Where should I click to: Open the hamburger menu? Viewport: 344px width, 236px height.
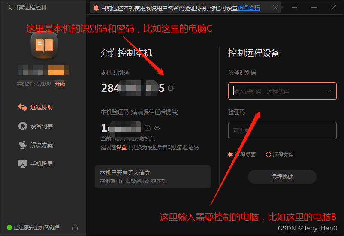294,8
